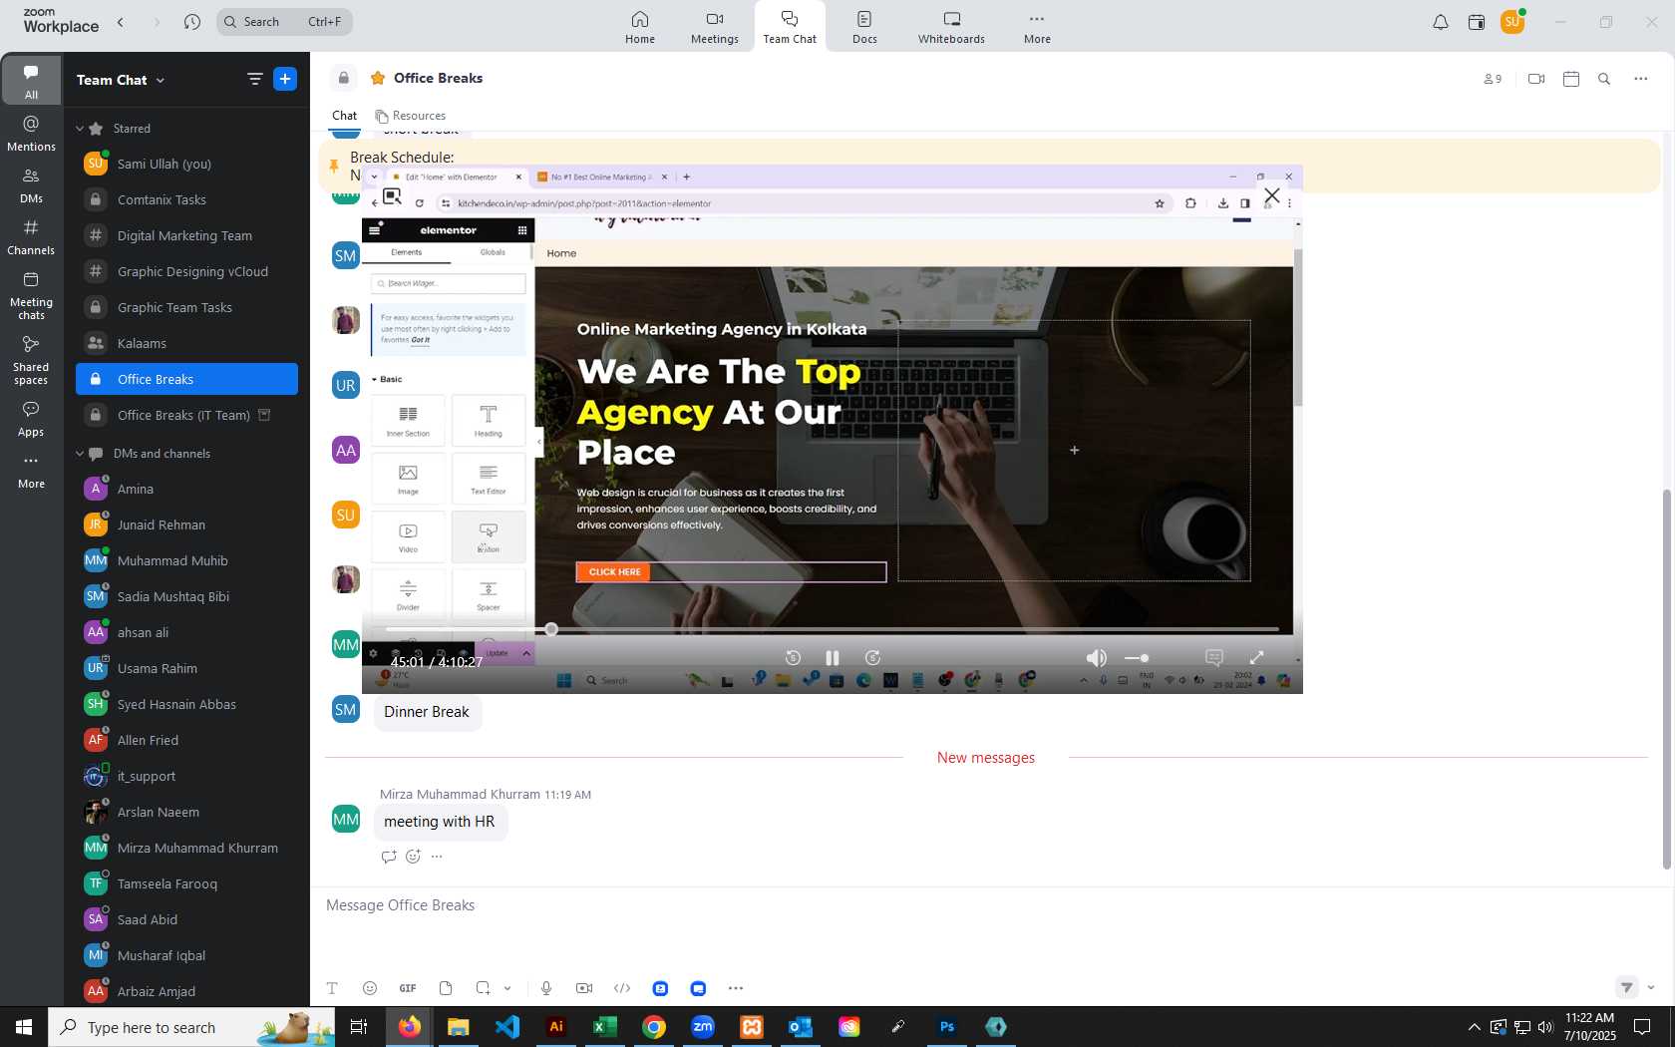Adjust the video volume slider
This screenshot has width=1675, height=1047.
(x=1137, y=658)
